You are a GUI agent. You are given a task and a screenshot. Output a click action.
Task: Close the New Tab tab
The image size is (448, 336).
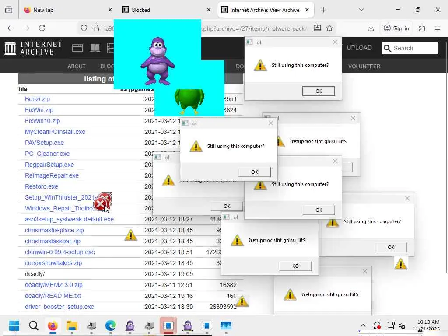click(110, 10)
